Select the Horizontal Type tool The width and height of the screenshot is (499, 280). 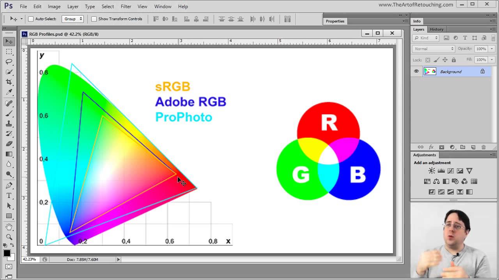(x=9, y=196)
